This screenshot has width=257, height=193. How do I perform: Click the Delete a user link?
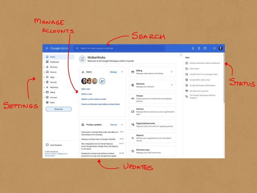point(86,94)
